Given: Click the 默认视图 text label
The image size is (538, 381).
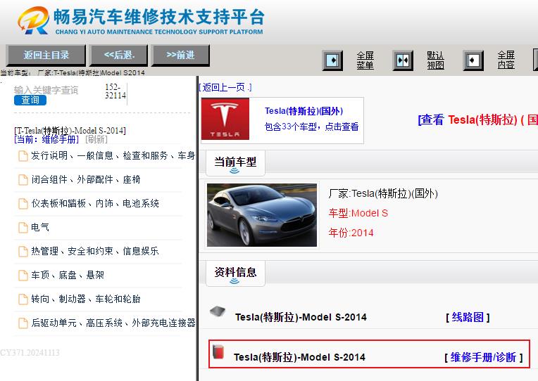Looking at the screenshot, I should click(x=435, y=60).
